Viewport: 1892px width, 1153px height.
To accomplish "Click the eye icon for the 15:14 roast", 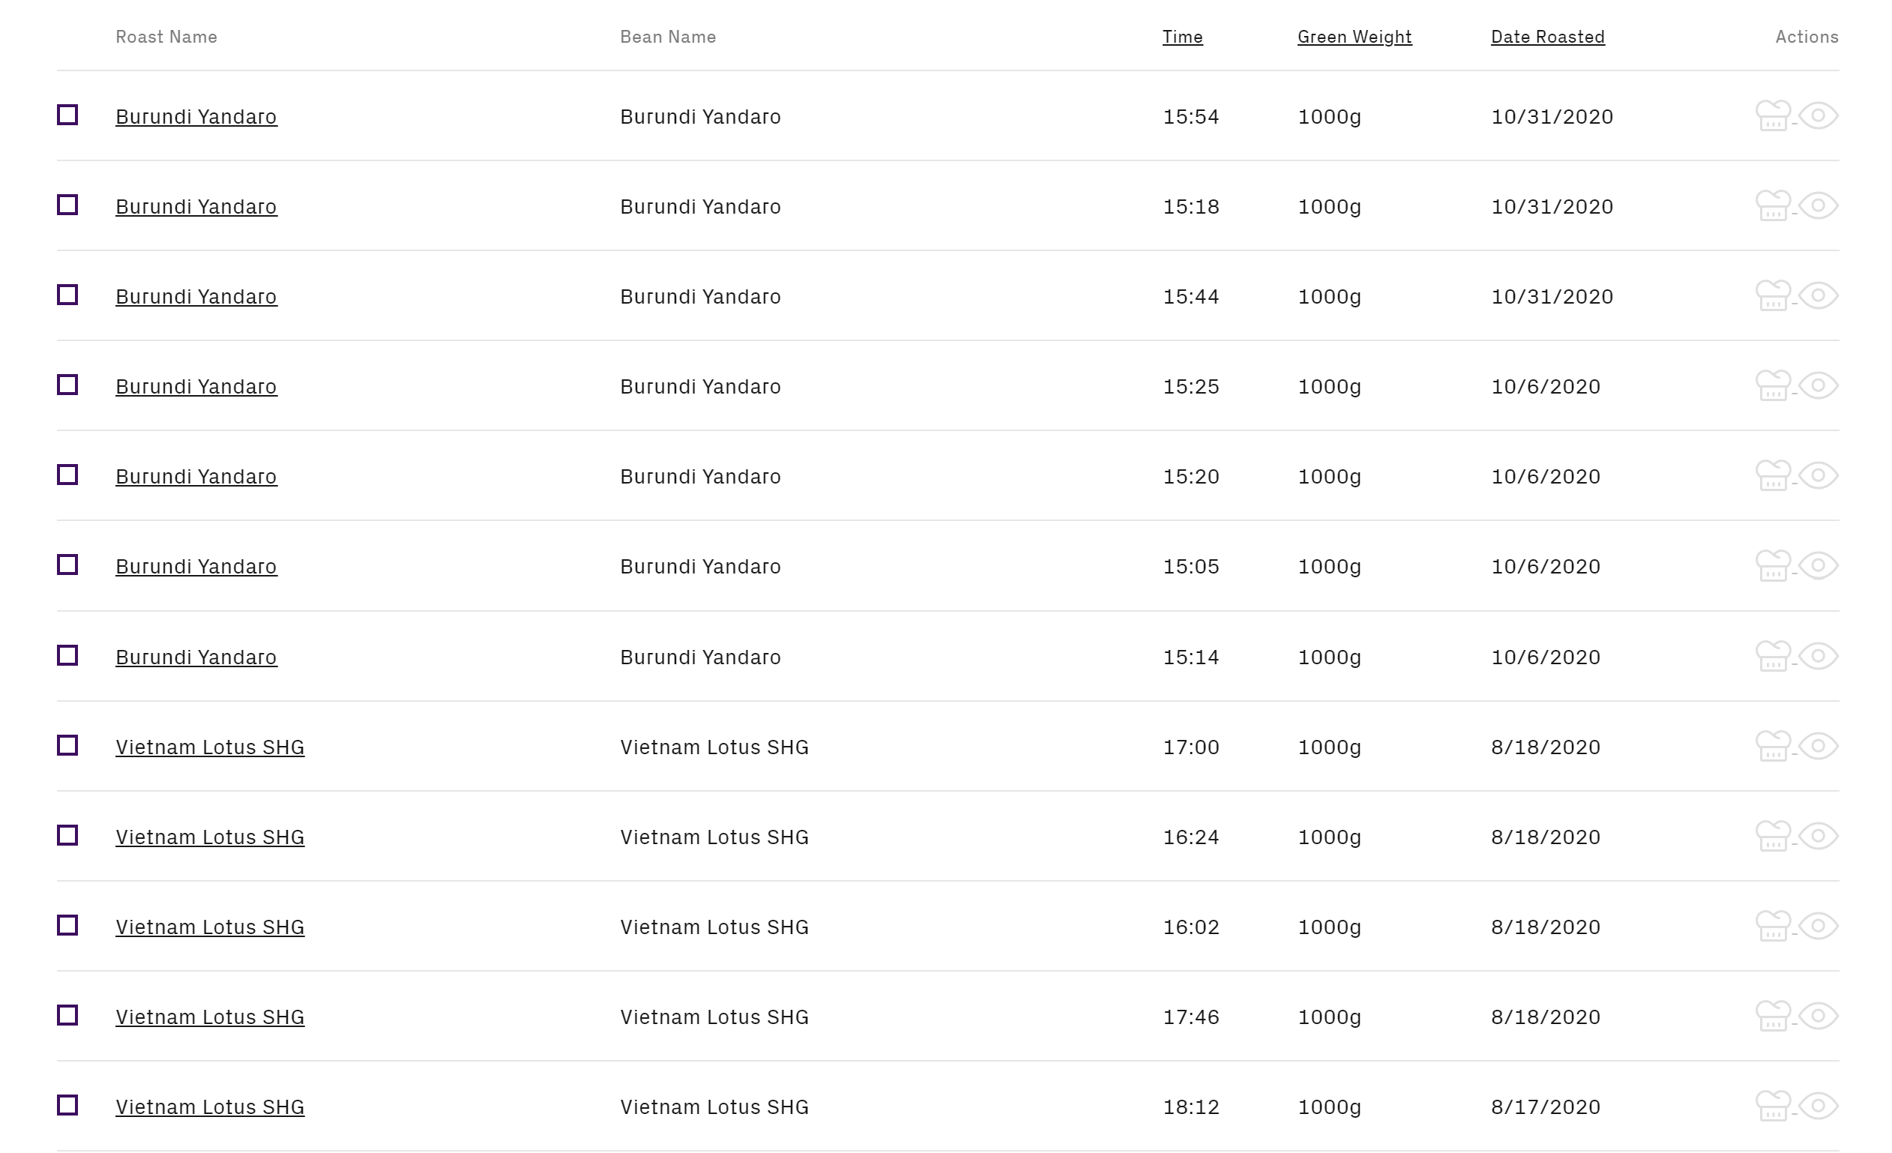I will click(1819, 656).
